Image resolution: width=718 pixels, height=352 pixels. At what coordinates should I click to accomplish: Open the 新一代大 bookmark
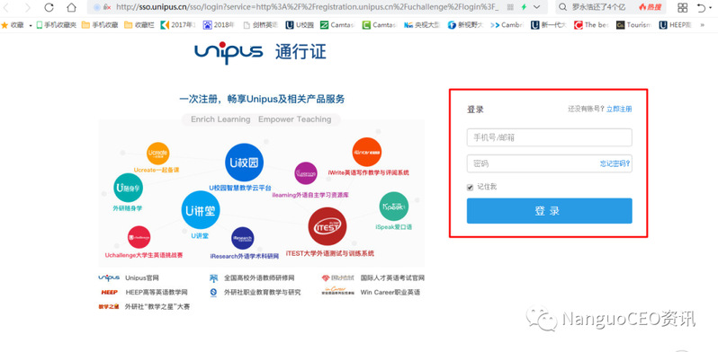click(549, 25)
